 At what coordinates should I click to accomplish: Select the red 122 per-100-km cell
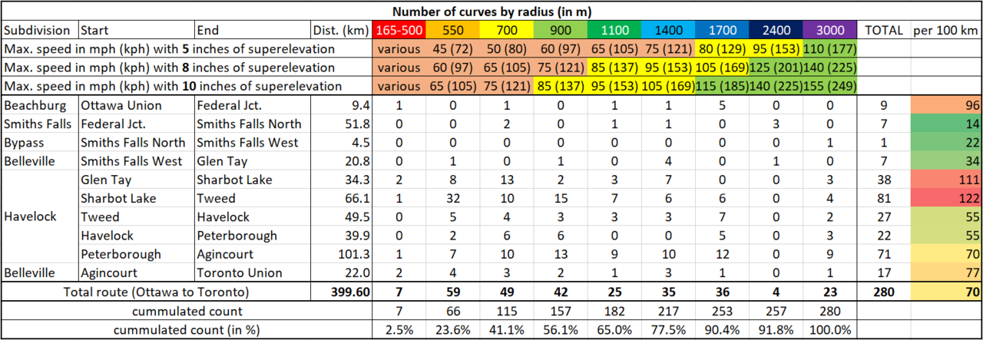(x=946, y=198)
